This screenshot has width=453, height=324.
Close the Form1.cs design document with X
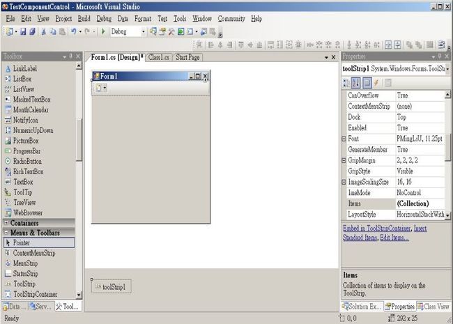tap(333, 57)
